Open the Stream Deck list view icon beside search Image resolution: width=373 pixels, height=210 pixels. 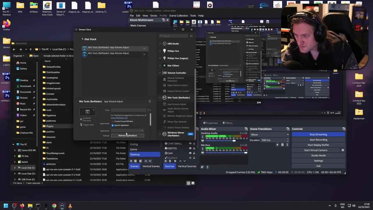191,36
